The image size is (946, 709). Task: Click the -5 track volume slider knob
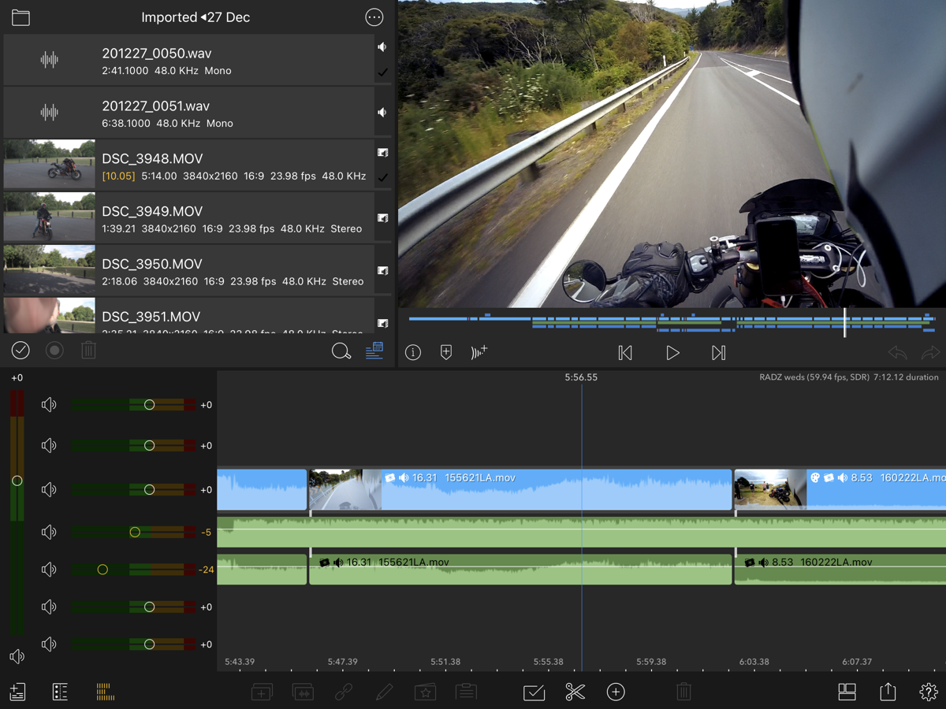point(135,533)
